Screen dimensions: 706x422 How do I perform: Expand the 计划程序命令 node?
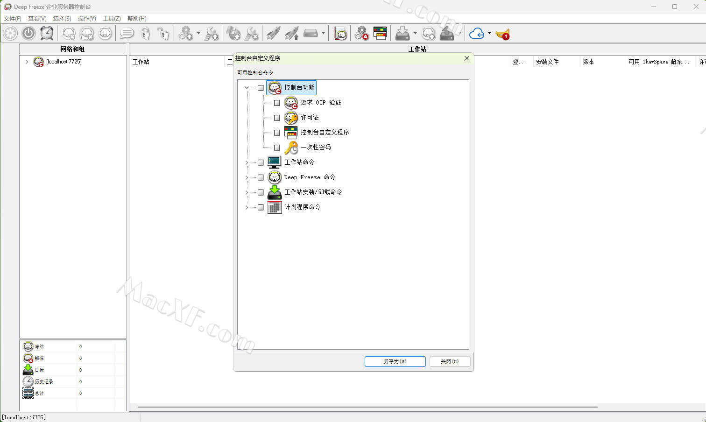point(247,207)
